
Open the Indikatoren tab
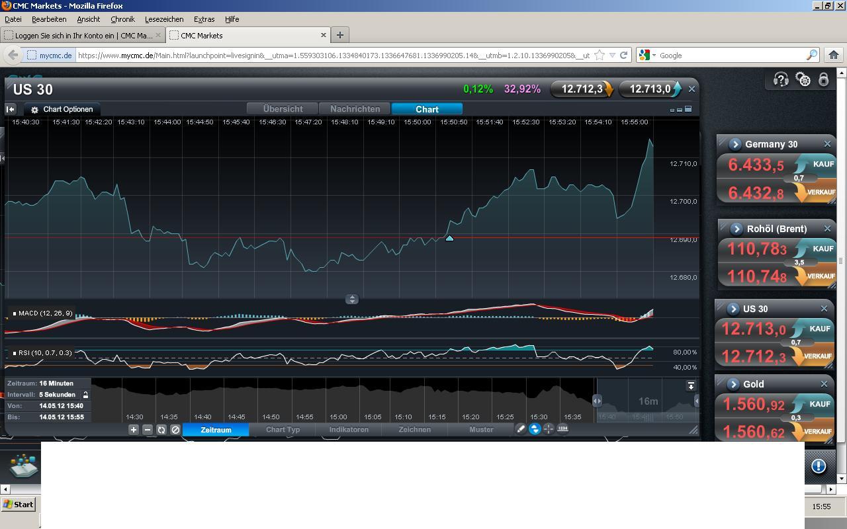tap(349, 429)
